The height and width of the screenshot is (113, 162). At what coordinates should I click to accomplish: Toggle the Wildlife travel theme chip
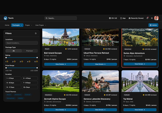coord(21,98)
